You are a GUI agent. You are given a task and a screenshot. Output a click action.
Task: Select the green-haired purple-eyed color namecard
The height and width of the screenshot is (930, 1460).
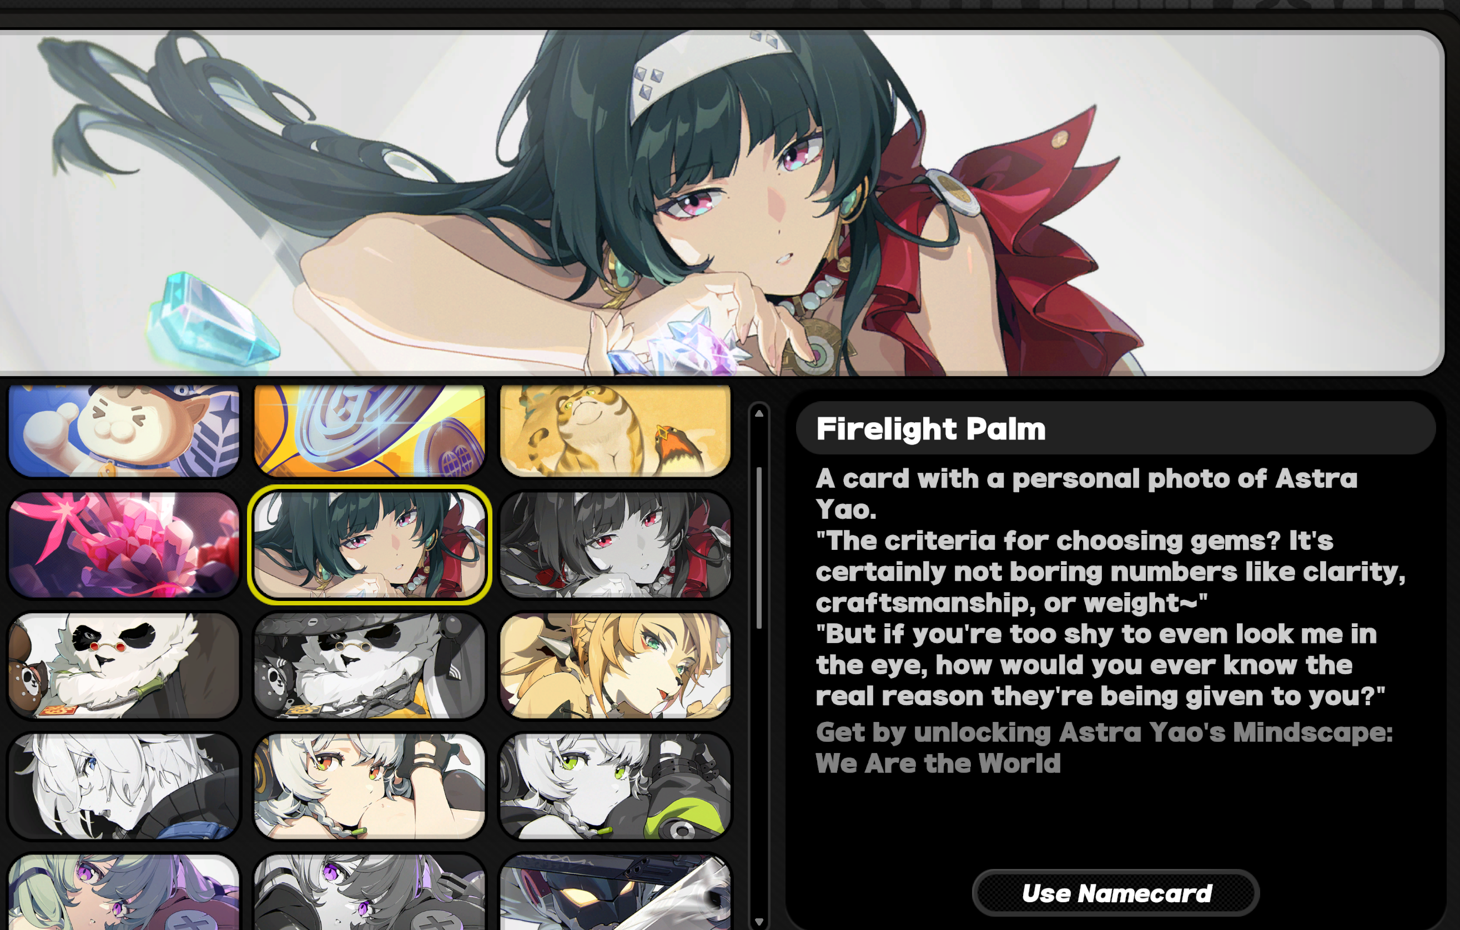tap(124, 892)
